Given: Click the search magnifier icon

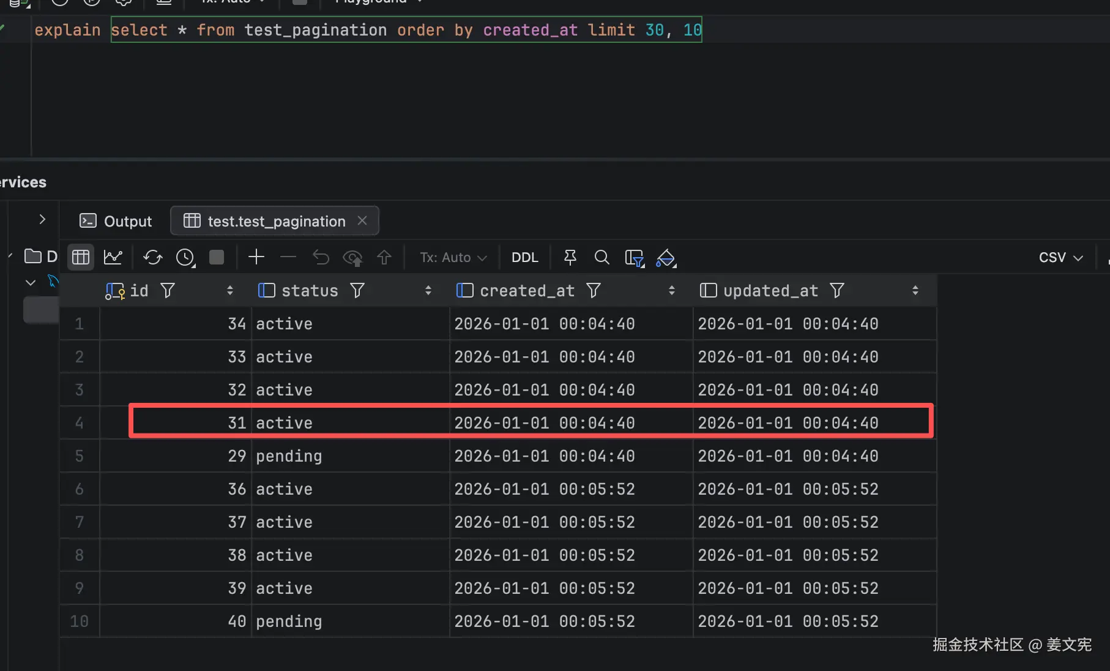Looking at the screenshot, I should [x=602, y=257].
